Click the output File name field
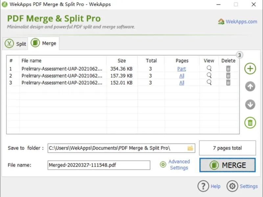Image resolution: width=263 pixels, height=197 pixels. pyautogui.click(x=99, y=165)
